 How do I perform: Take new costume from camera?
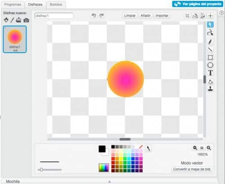pyautogui.click(x=26, y=20)
